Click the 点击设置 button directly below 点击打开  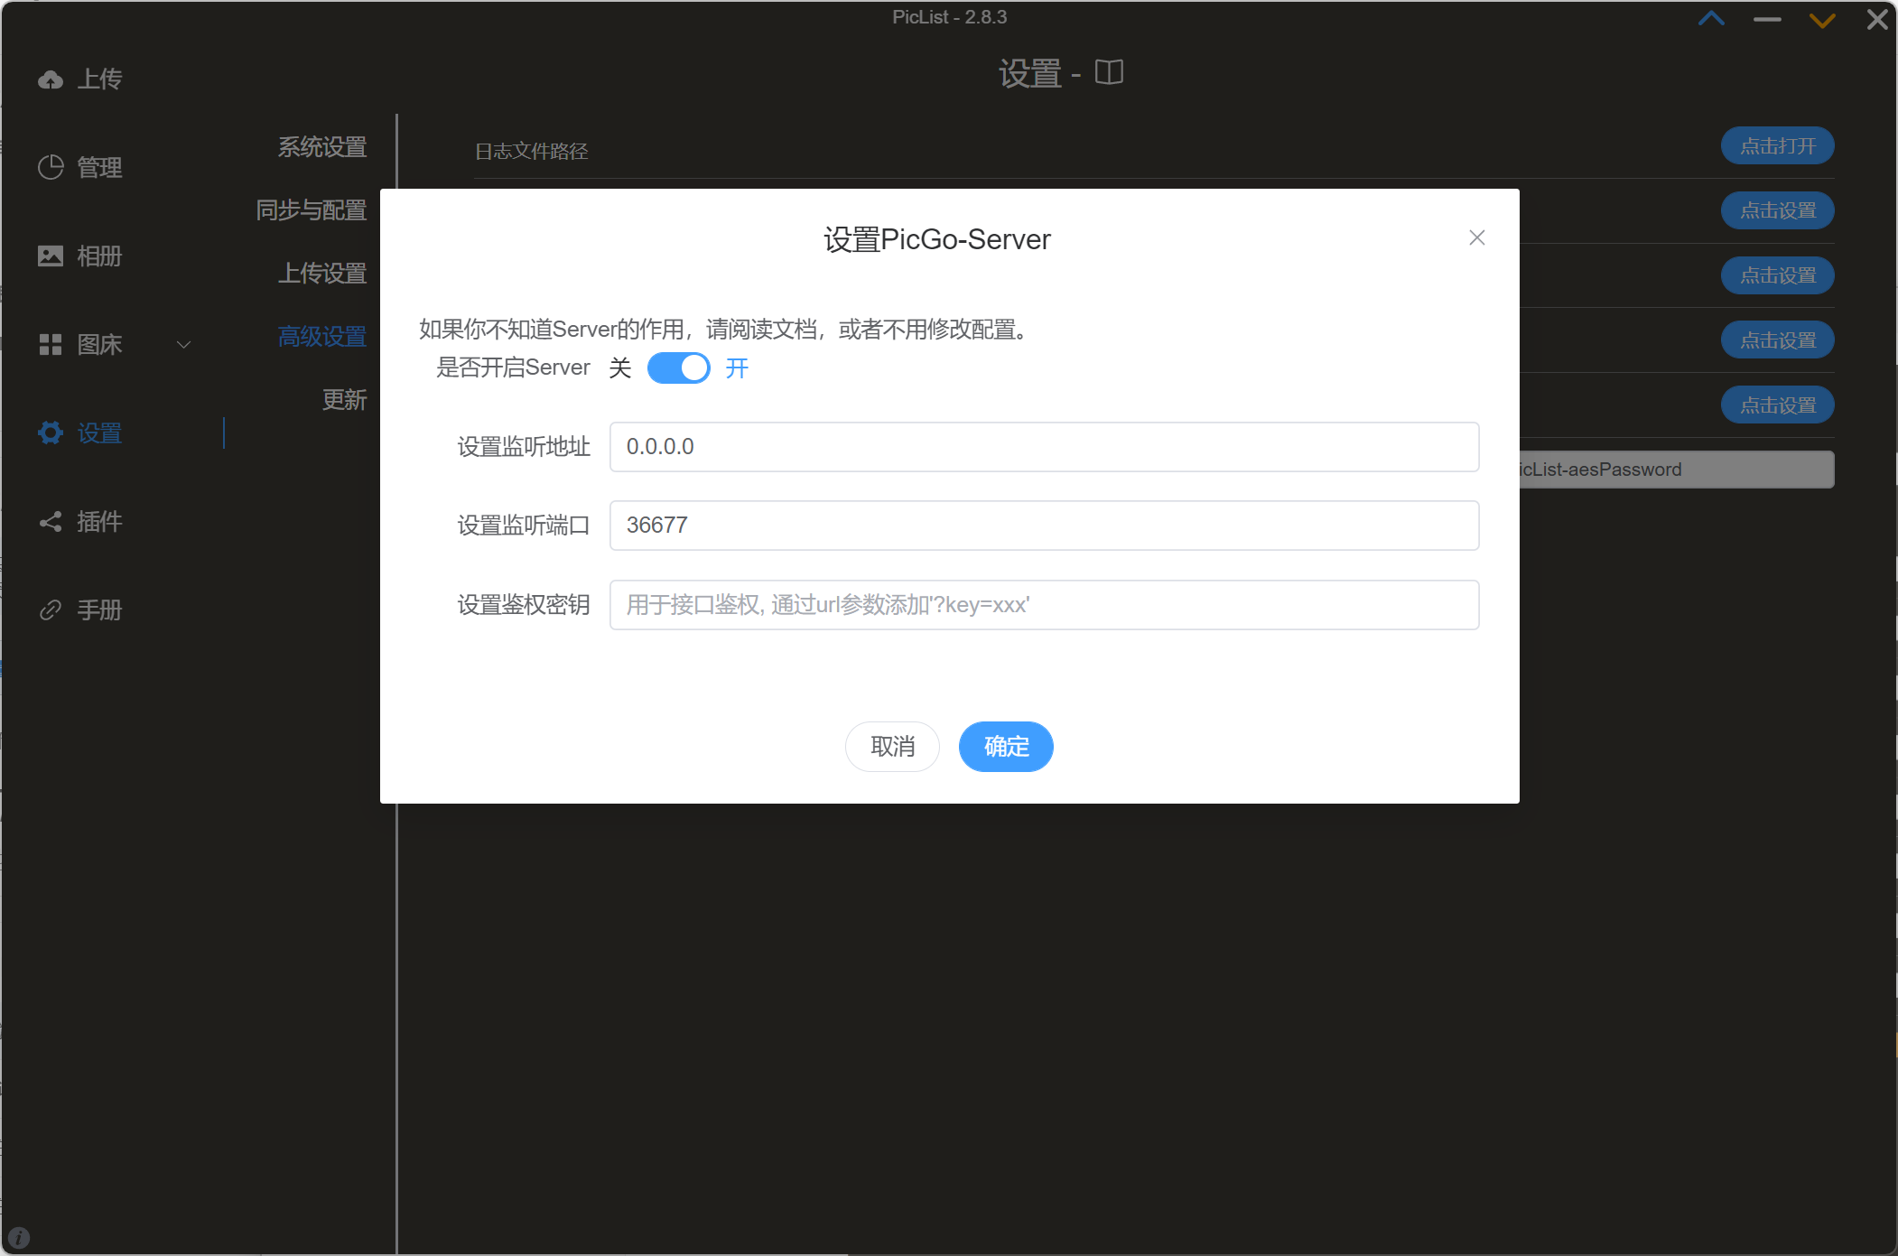coord(1777,210)
